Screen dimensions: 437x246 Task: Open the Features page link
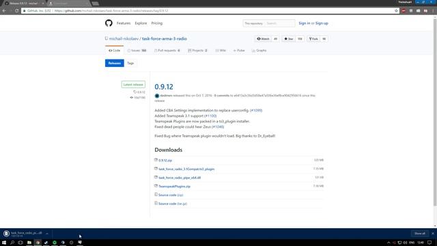tap(124, 23)
